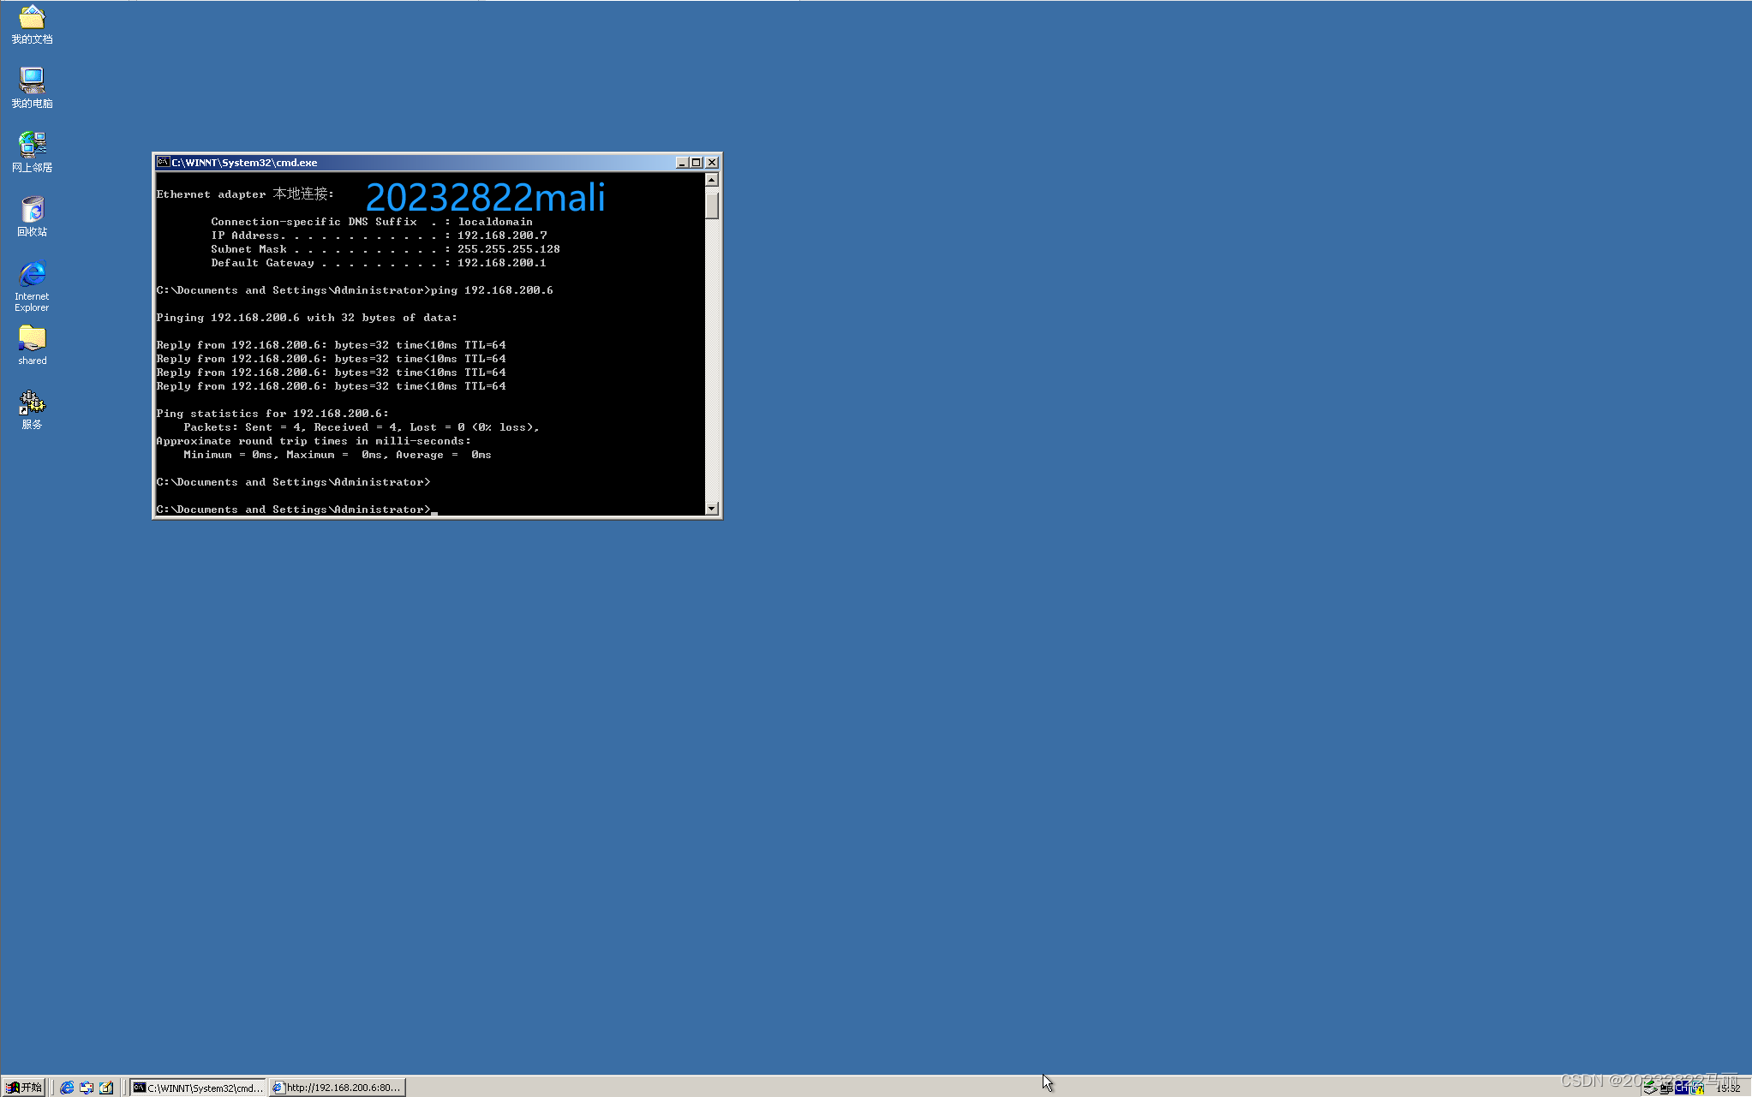Viewport: 1752px width, 1097px height.
Task: Click the Connection-specific DNS Suffix line
Action: (x=372, y=222)
